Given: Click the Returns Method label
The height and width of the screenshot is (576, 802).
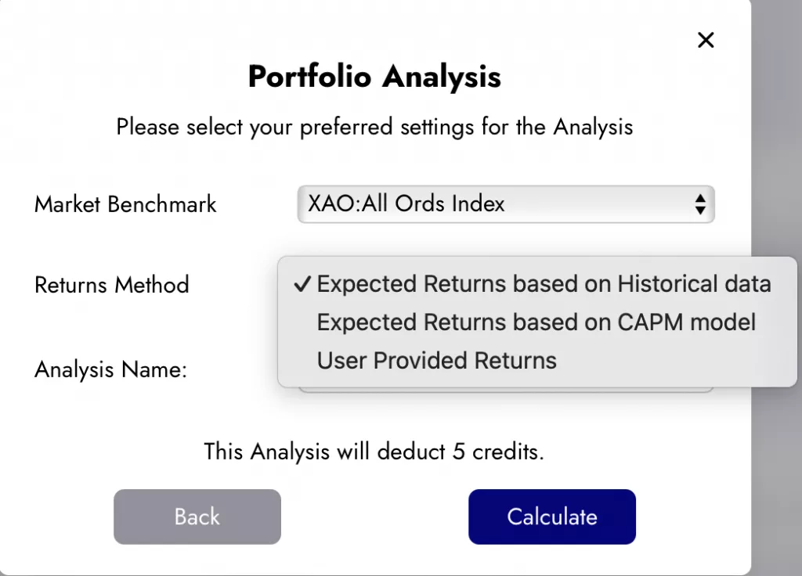Looking at the screenshot, I should pos(111,285).
